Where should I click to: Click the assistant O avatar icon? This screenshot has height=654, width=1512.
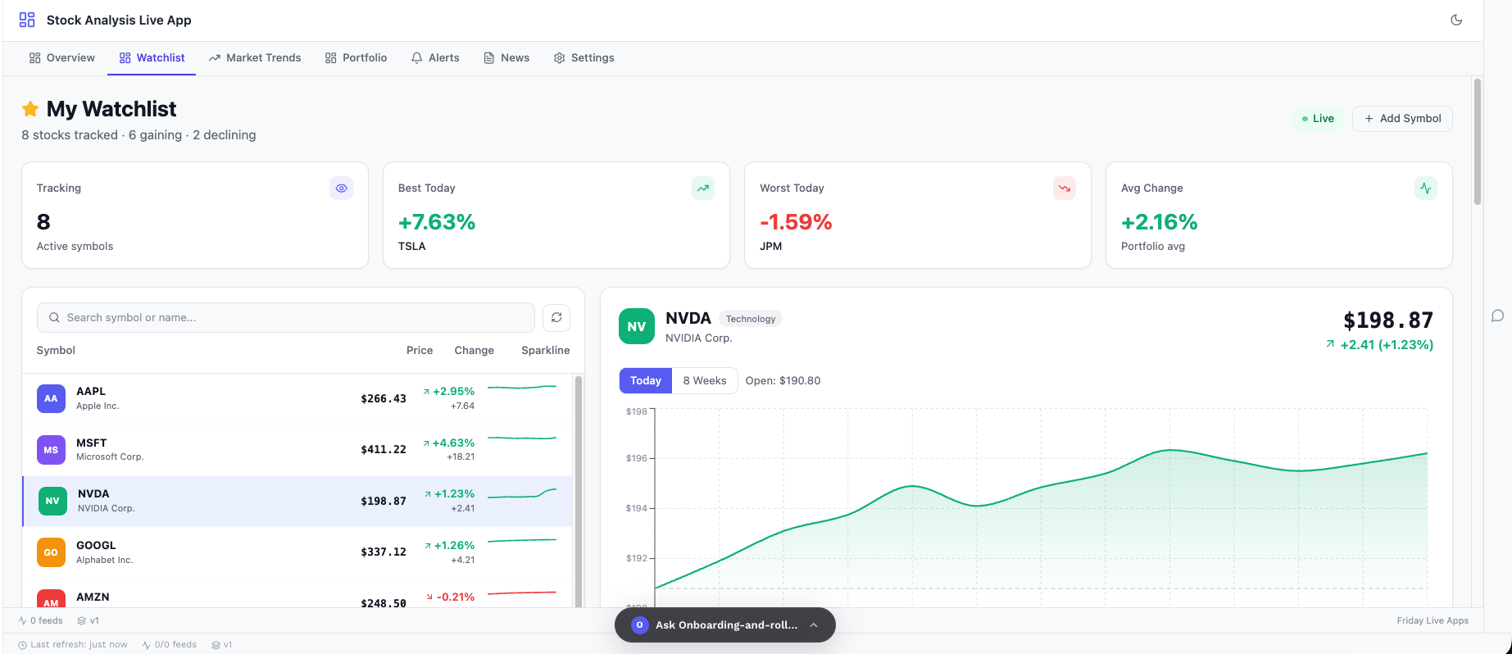click(640, 624)
